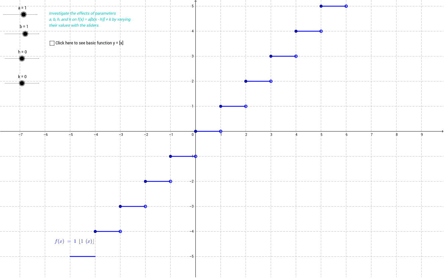Click the x-axis tick label 7

coord(372,135)
